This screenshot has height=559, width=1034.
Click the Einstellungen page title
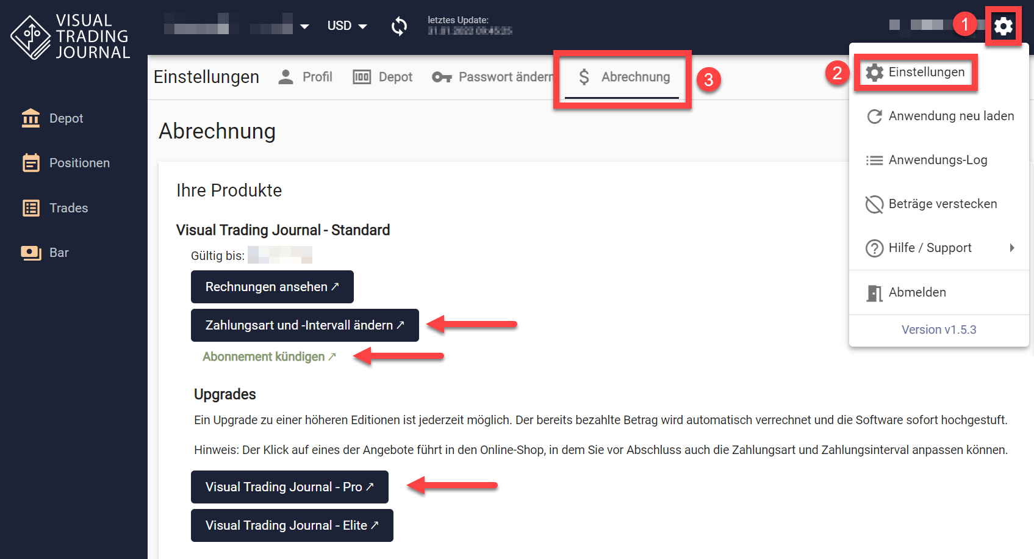click(206, 77)
